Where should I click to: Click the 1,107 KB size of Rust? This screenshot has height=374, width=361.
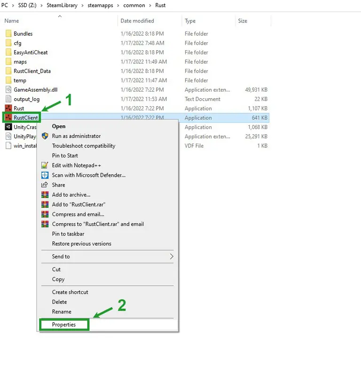click(258, 108)
